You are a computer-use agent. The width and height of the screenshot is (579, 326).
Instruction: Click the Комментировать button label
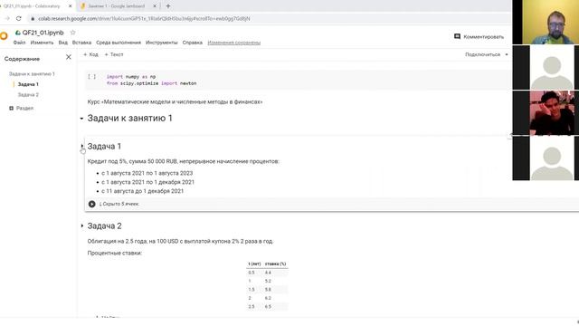pyautogui.click(x=483, y=36)
